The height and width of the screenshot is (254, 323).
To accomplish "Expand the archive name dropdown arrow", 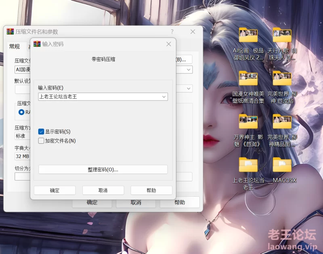I will [189, 69].
